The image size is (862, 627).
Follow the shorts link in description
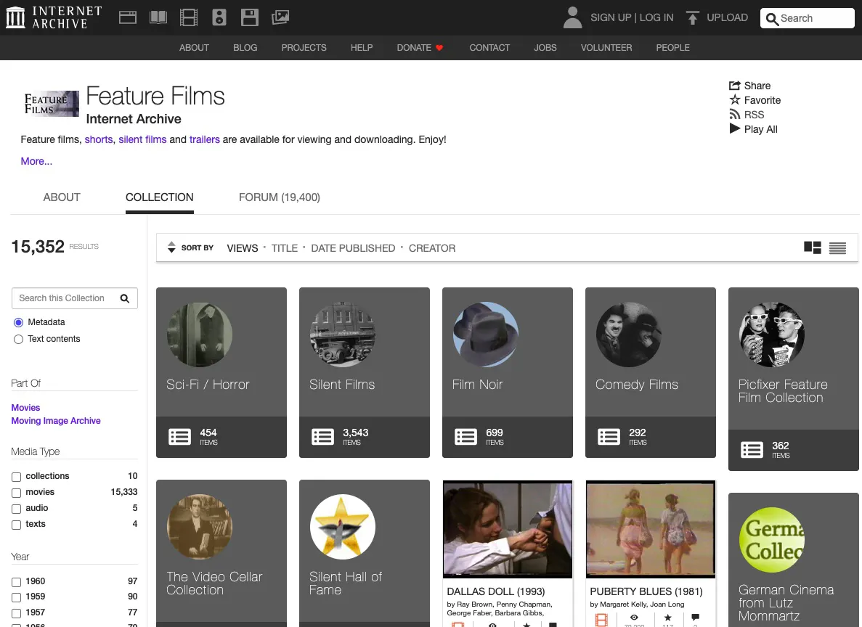point(99,139)
